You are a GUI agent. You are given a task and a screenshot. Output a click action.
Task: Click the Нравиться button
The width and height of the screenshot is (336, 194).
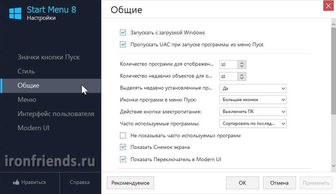[x=30, y=182]
